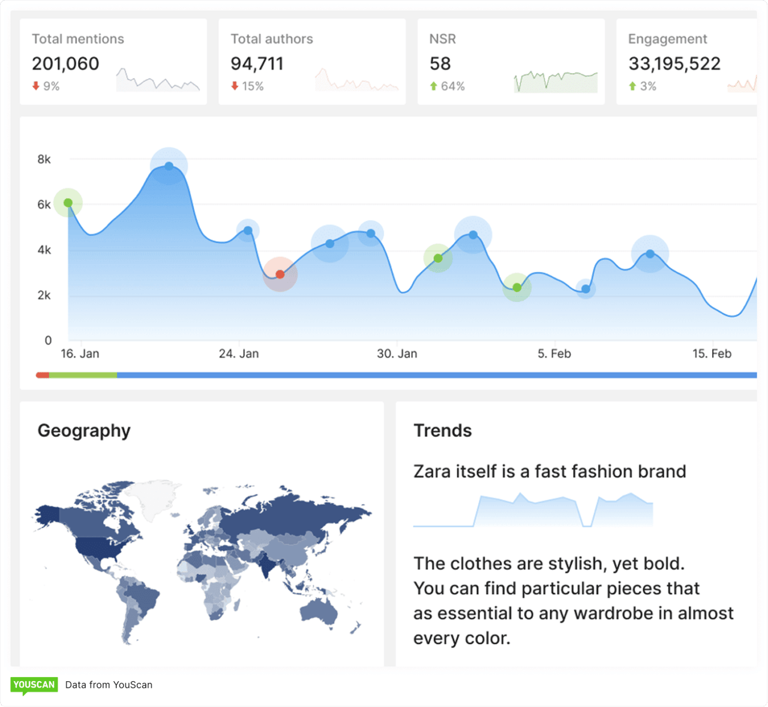Select the red marker on the mentions chart
This screenshot has height=707, width=768.
pyautogui.click(x=280, y=274)
